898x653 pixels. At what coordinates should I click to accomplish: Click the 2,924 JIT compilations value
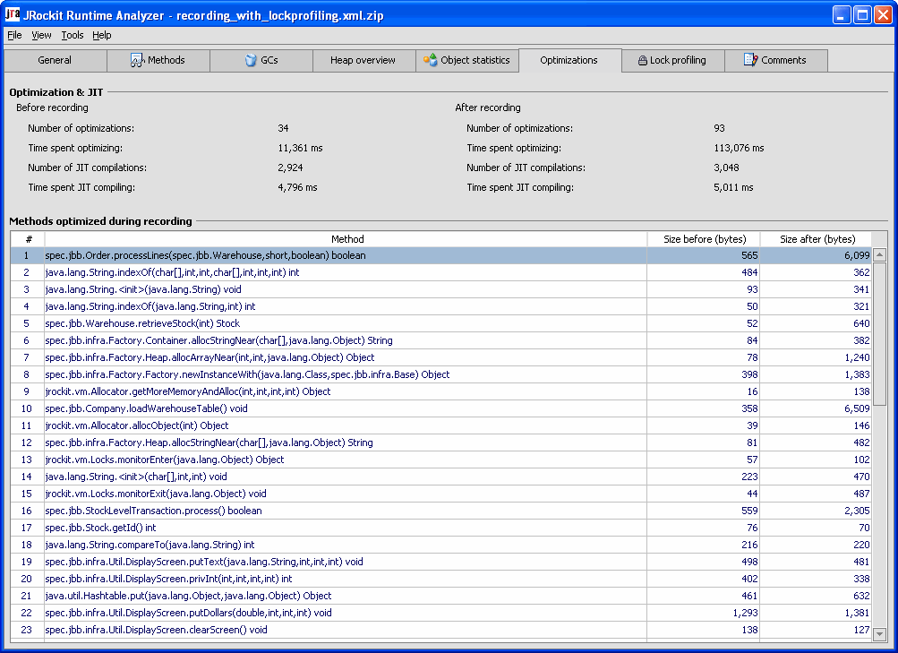coord(290,168)
